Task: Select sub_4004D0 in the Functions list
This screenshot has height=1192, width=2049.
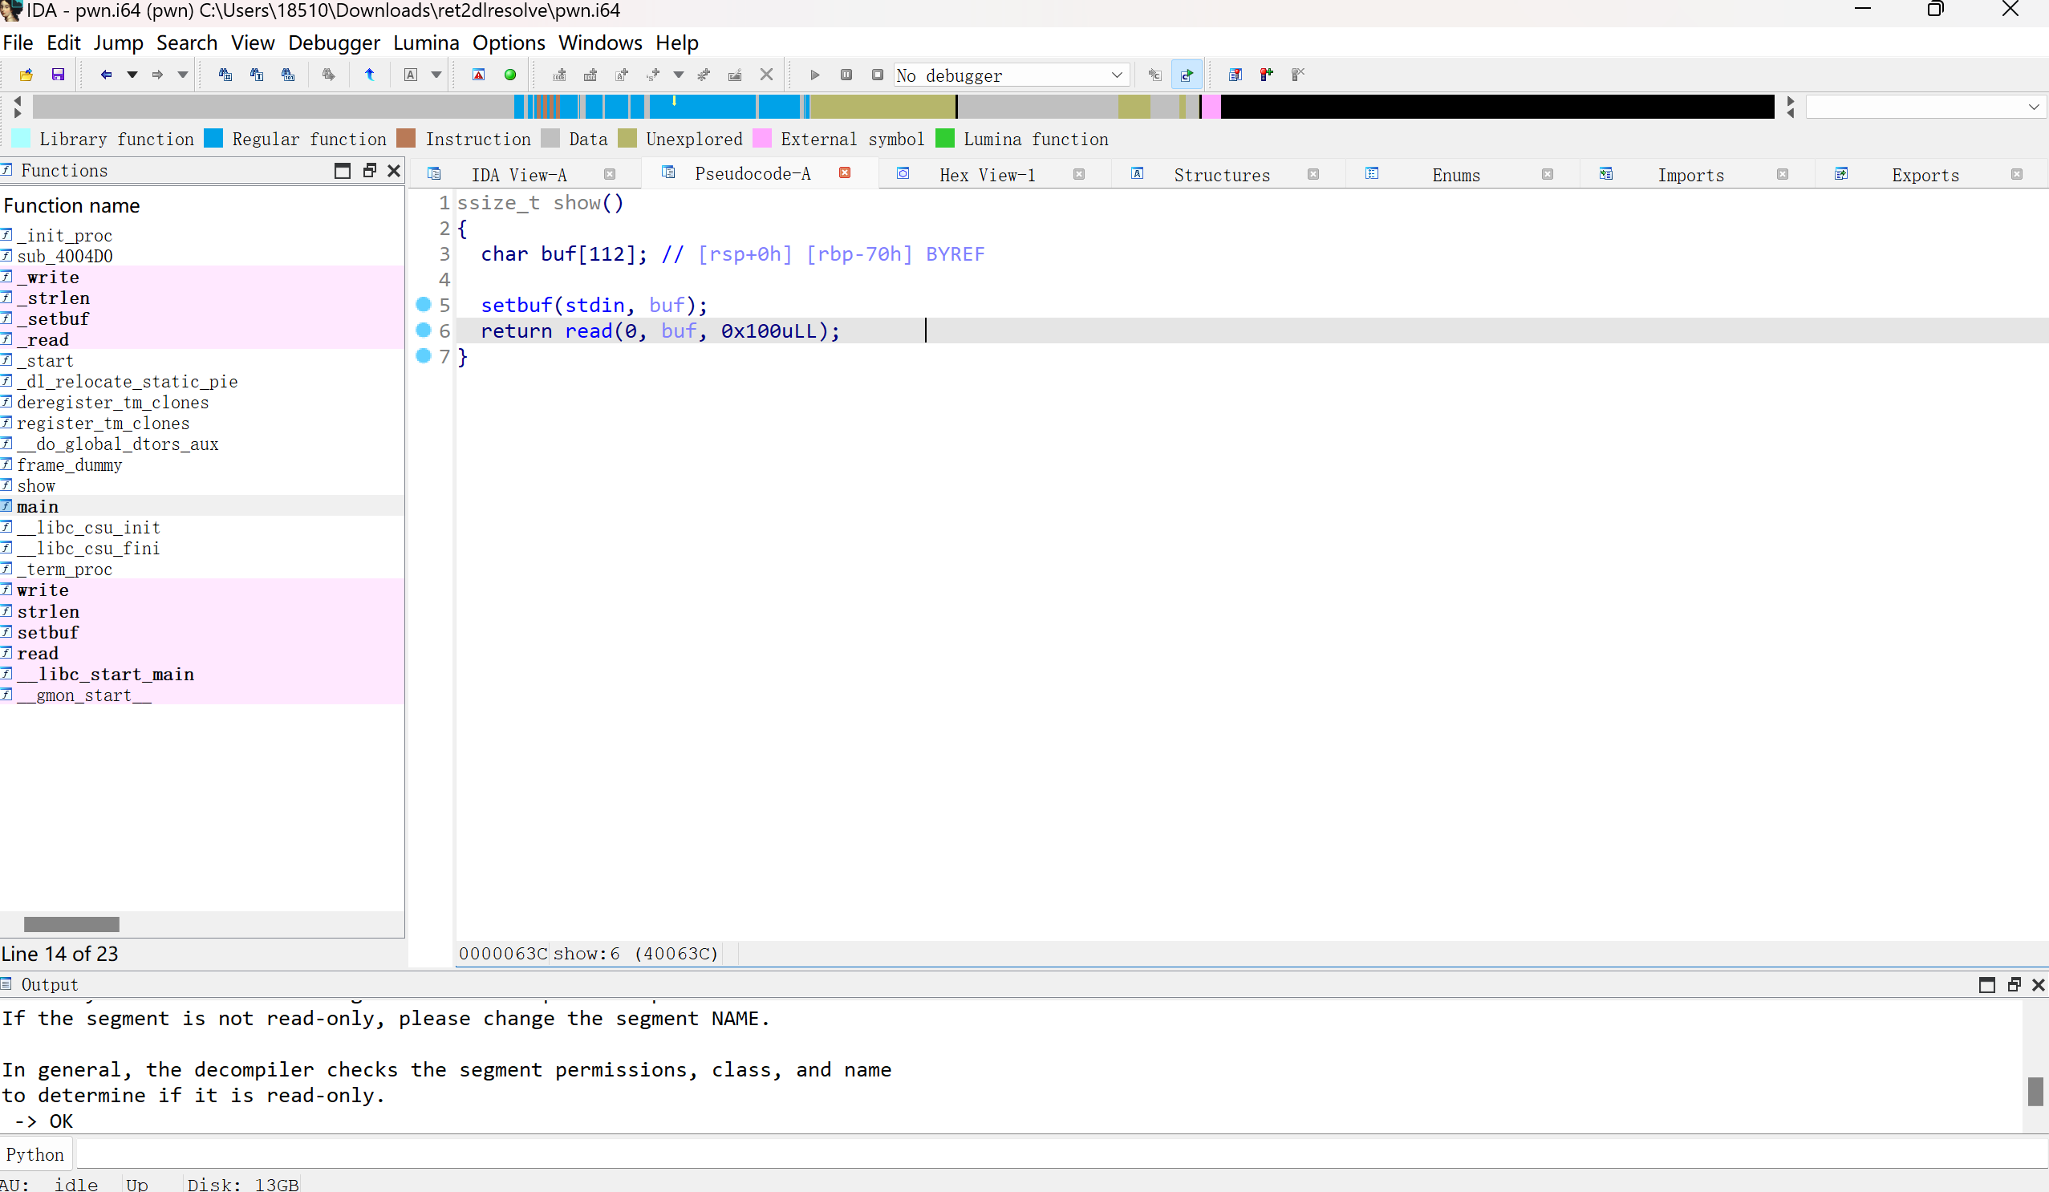Action: pos(201,256)
